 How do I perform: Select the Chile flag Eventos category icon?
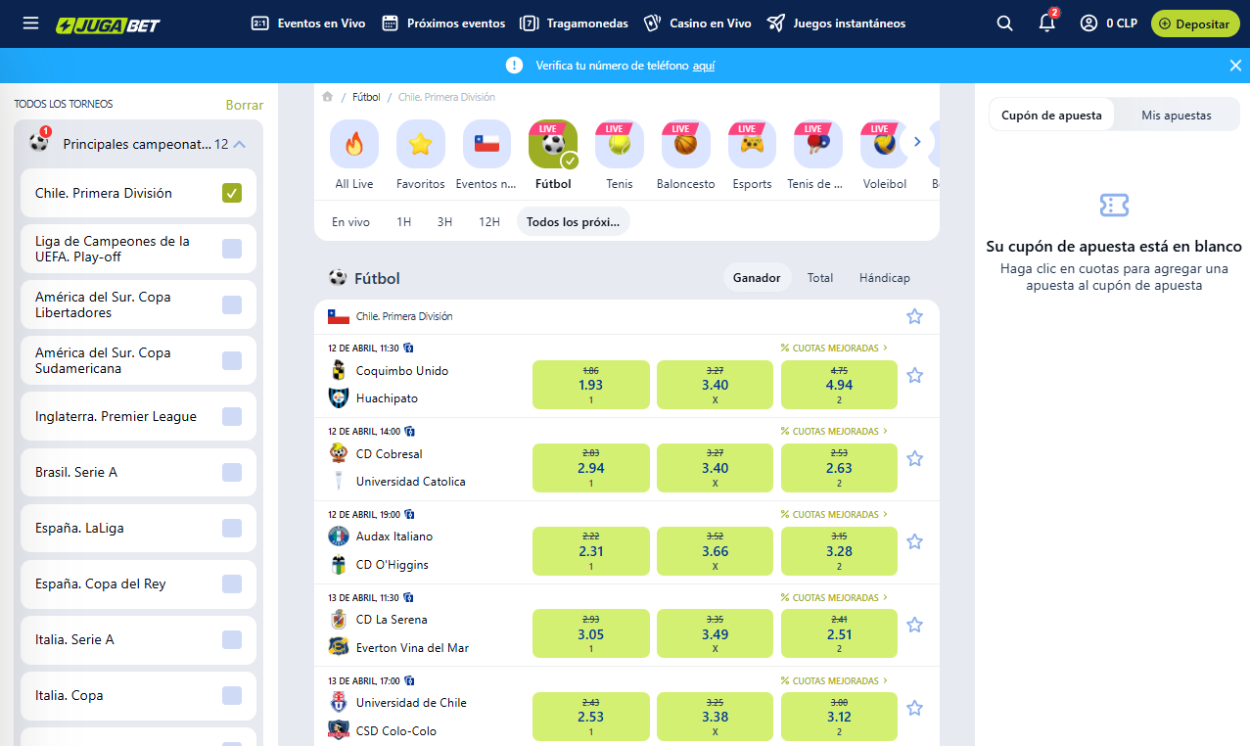pyautogui.click(x=486, y=144)
